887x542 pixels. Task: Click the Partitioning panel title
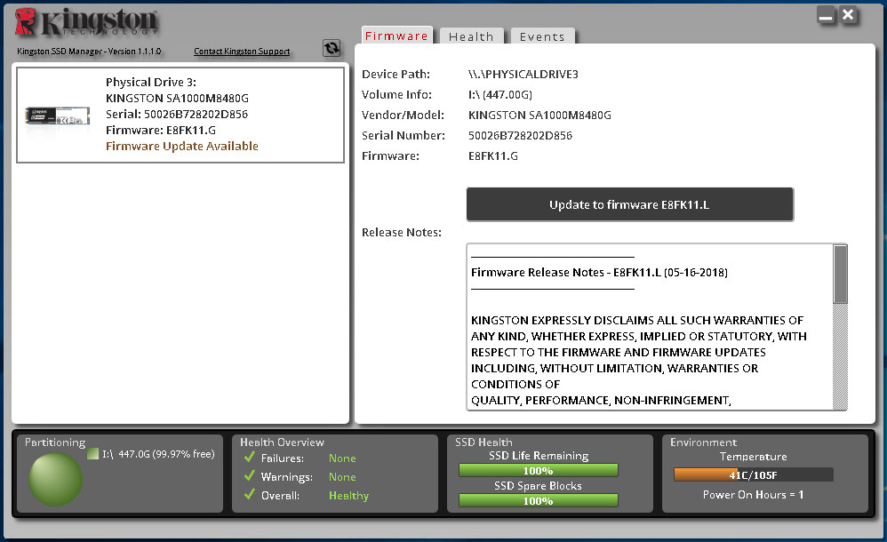tap(55, 442)
